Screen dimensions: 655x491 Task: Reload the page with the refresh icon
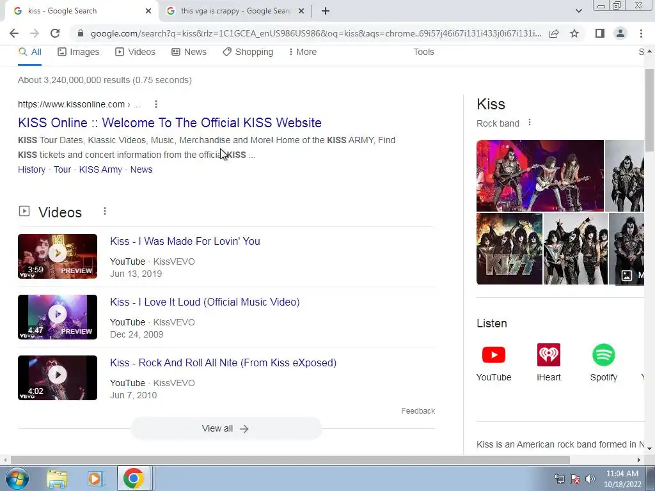[55, 33]
